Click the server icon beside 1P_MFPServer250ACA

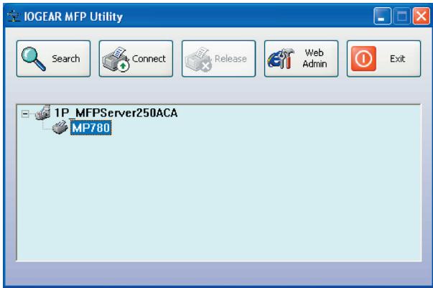pyautogui.click(x=43, y=112)
